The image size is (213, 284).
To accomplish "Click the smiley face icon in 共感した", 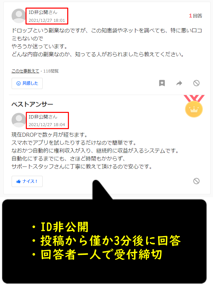I will click(x=19, y=83).
